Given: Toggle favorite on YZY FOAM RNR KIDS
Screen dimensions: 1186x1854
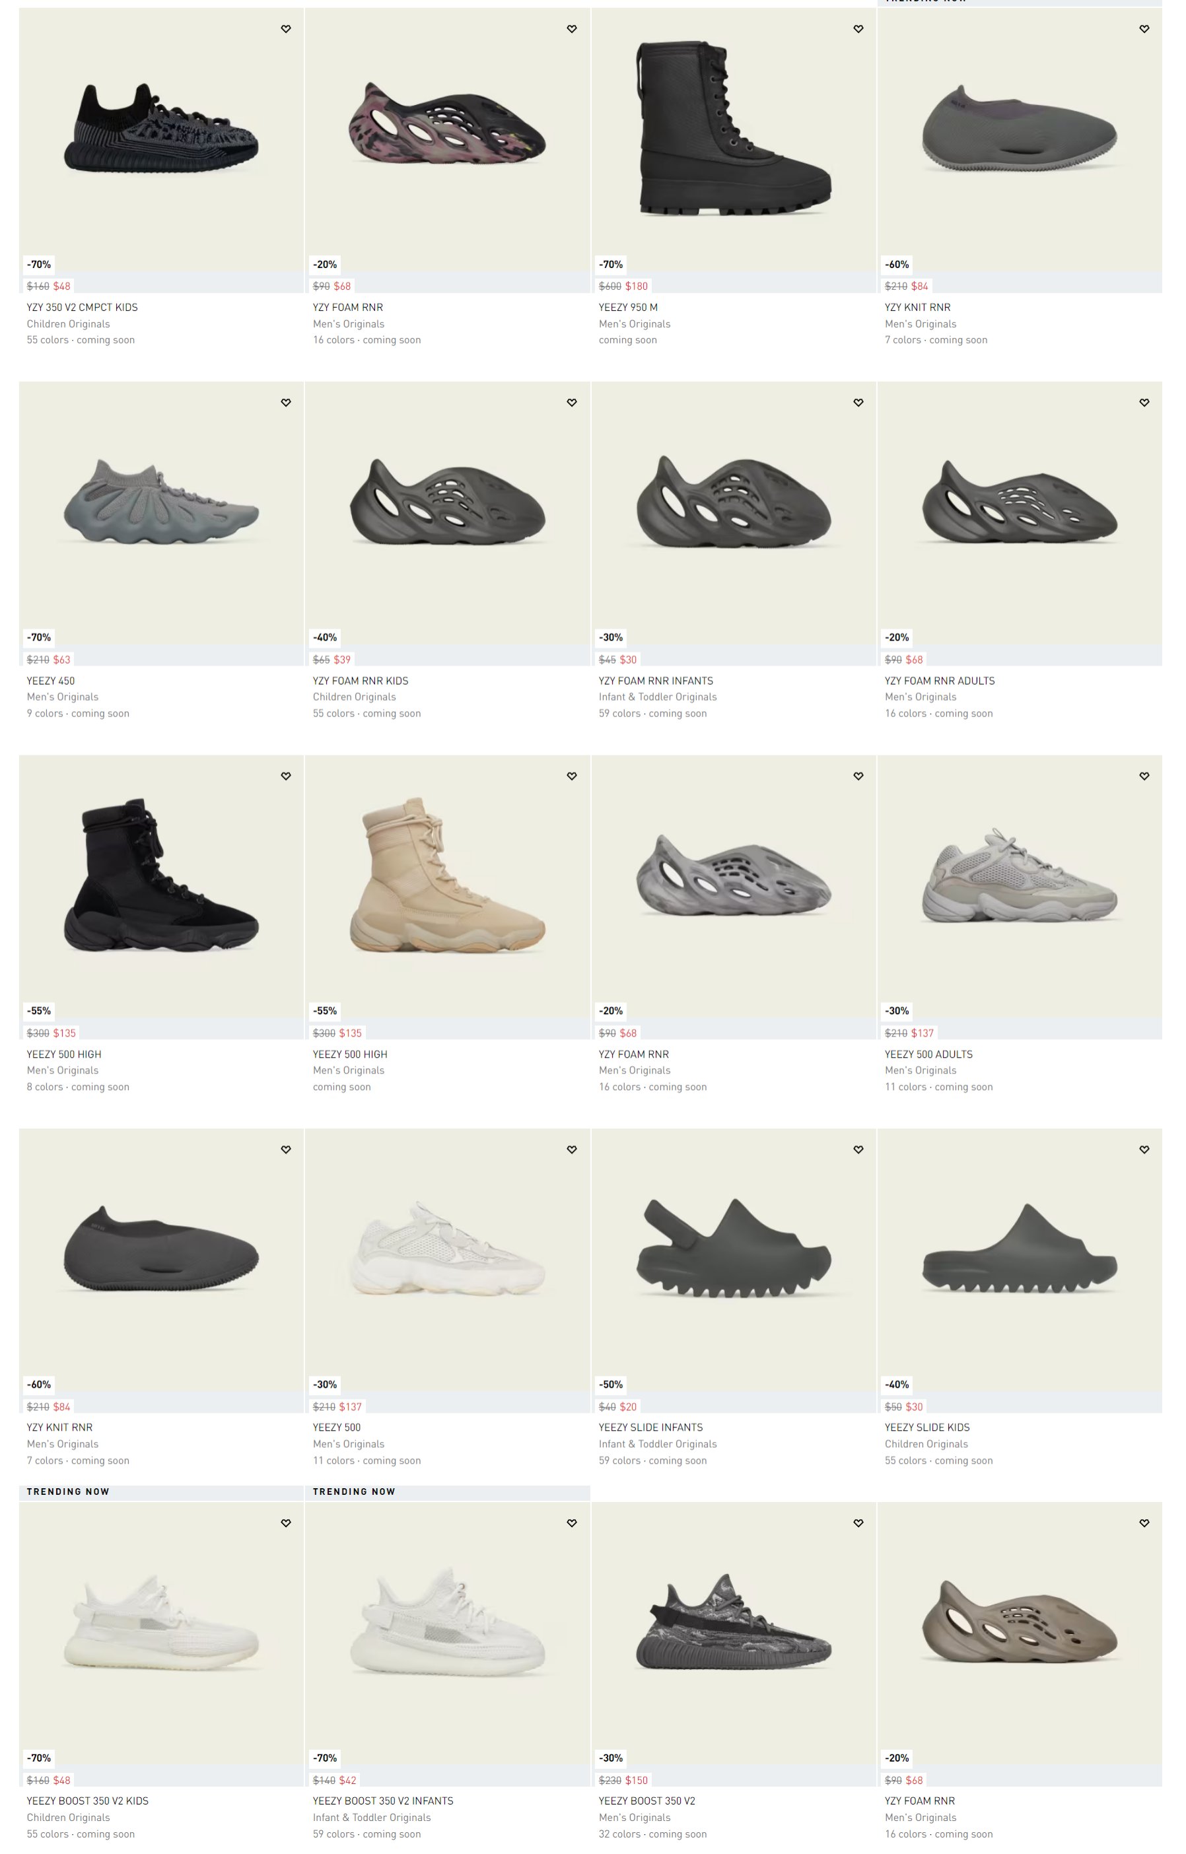Looking at the screenshot, I should pos(571,403).
